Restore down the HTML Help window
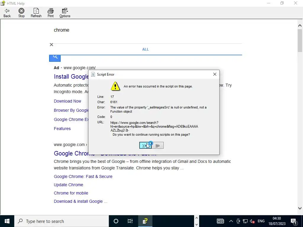Image resolution: width=303 pixels, height=227 pixels. tap(282, 3)
